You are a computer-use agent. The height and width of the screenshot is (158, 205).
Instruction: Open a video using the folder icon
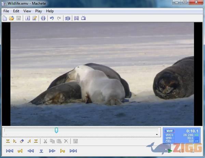12,18
